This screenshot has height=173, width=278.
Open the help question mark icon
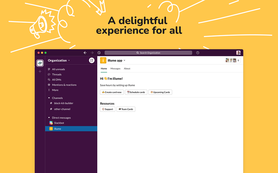[198, 53]
